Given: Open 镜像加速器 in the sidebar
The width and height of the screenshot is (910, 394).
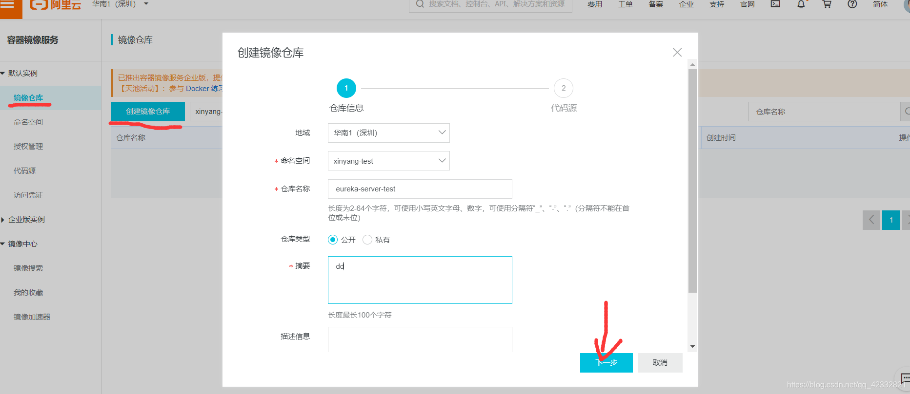Looking at the screenshot, I should tap(32, 317).
